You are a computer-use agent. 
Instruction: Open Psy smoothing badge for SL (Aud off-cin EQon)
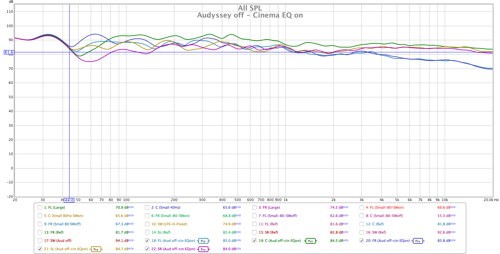[96, 249]
